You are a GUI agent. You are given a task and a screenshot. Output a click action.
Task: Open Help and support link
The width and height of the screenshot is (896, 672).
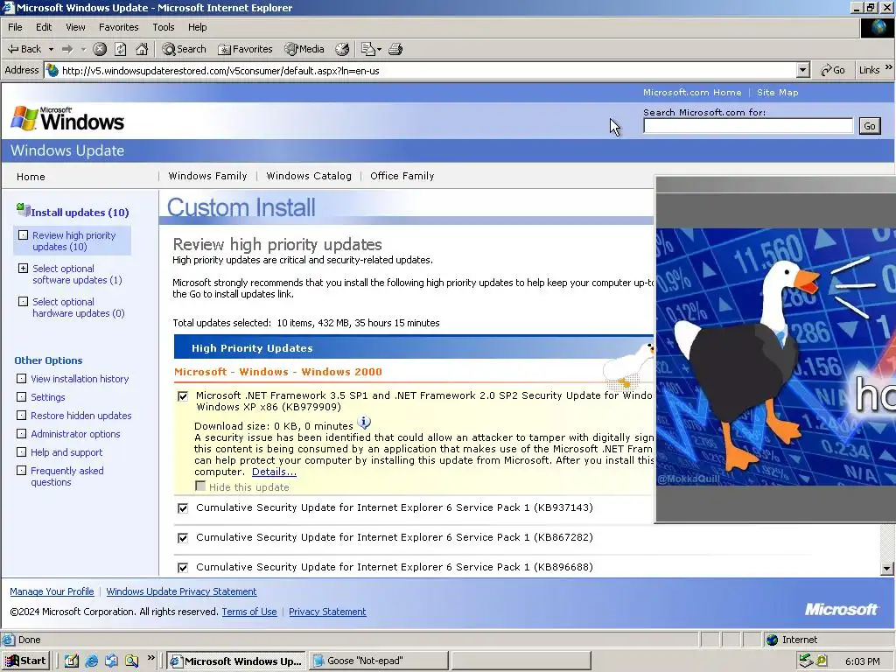point(66,452)
